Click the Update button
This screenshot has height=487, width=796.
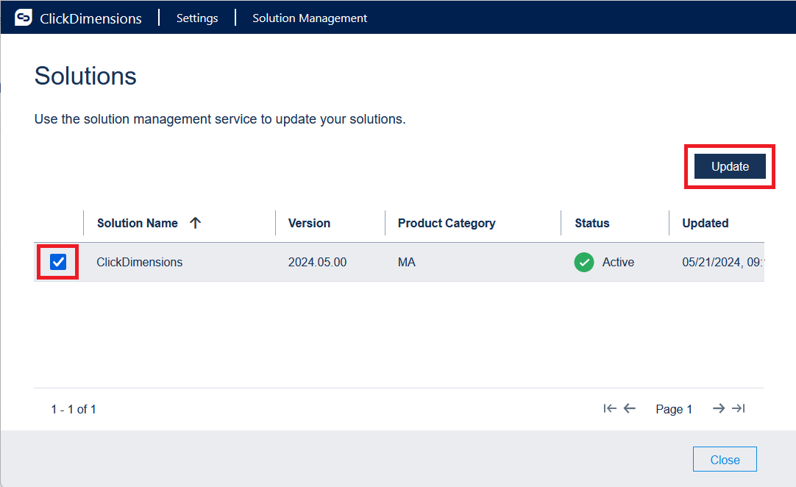tap(730, 166)
